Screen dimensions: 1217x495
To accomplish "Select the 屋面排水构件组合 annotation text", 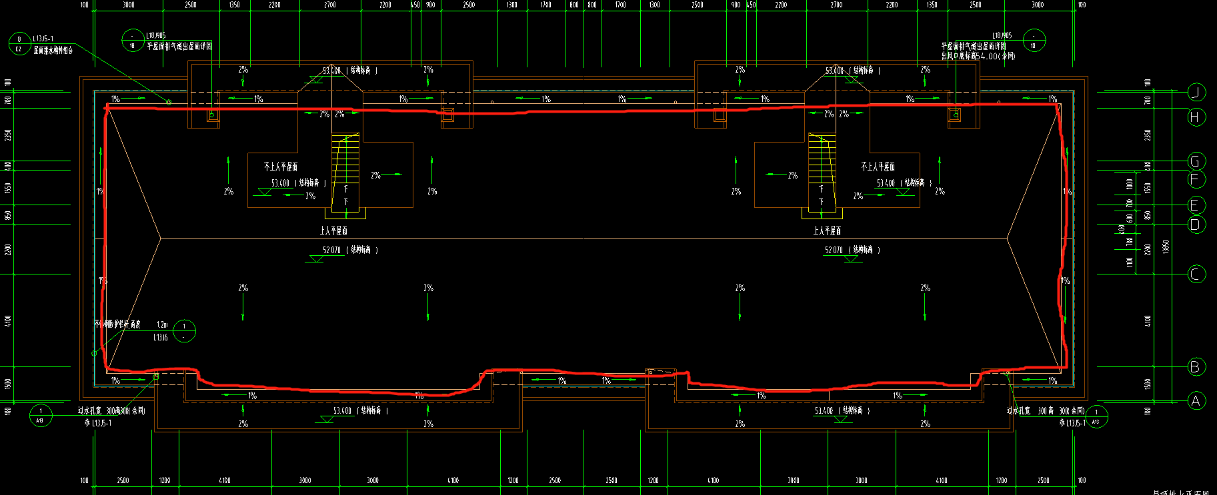I will click(53, 50).
